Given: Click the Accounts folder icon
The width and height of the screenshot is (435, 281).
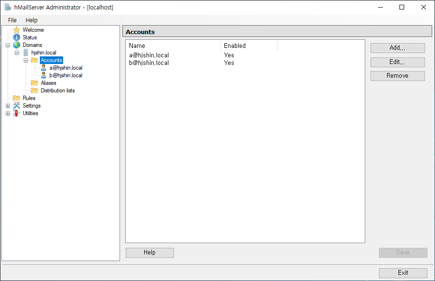Looking at the screenshot, I should point(35,60).
